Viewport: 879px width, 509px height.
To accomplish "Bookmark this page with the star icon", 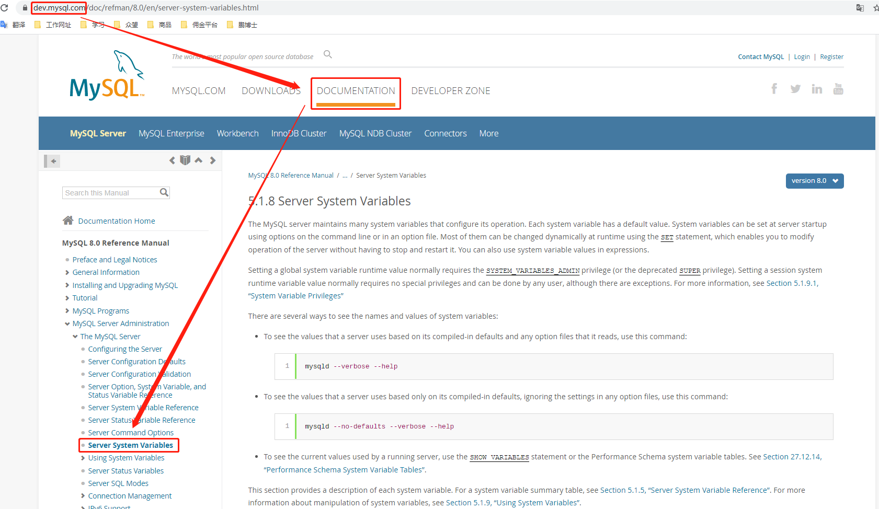I will (x=875, y=8).
